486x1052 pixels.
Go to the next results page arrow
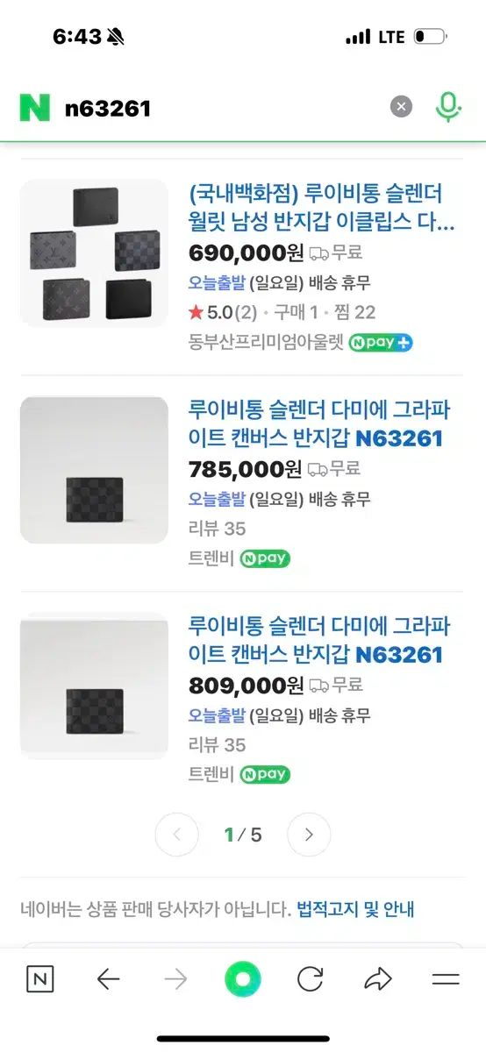tap(309, 835)
